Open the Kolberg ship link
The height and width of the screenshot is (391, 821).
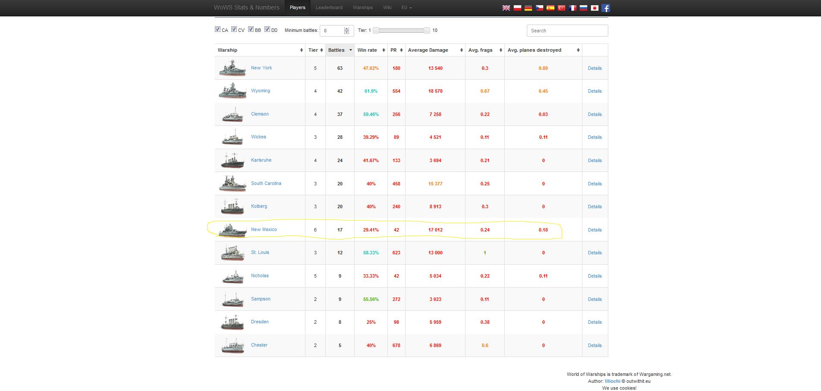pos(259,206)
